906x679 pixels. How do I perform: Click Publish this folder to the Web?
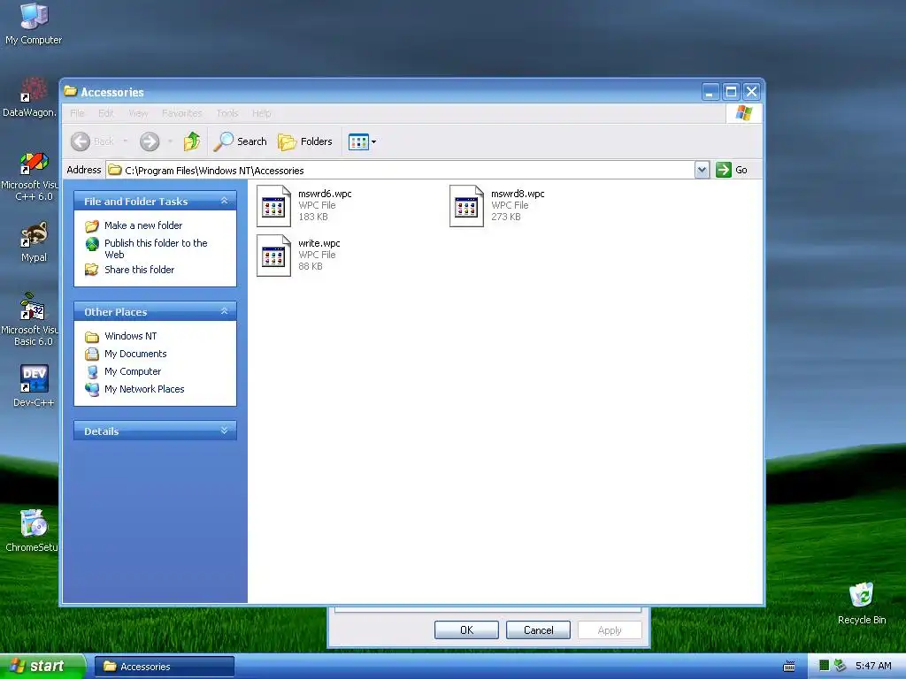pos(156,248)
